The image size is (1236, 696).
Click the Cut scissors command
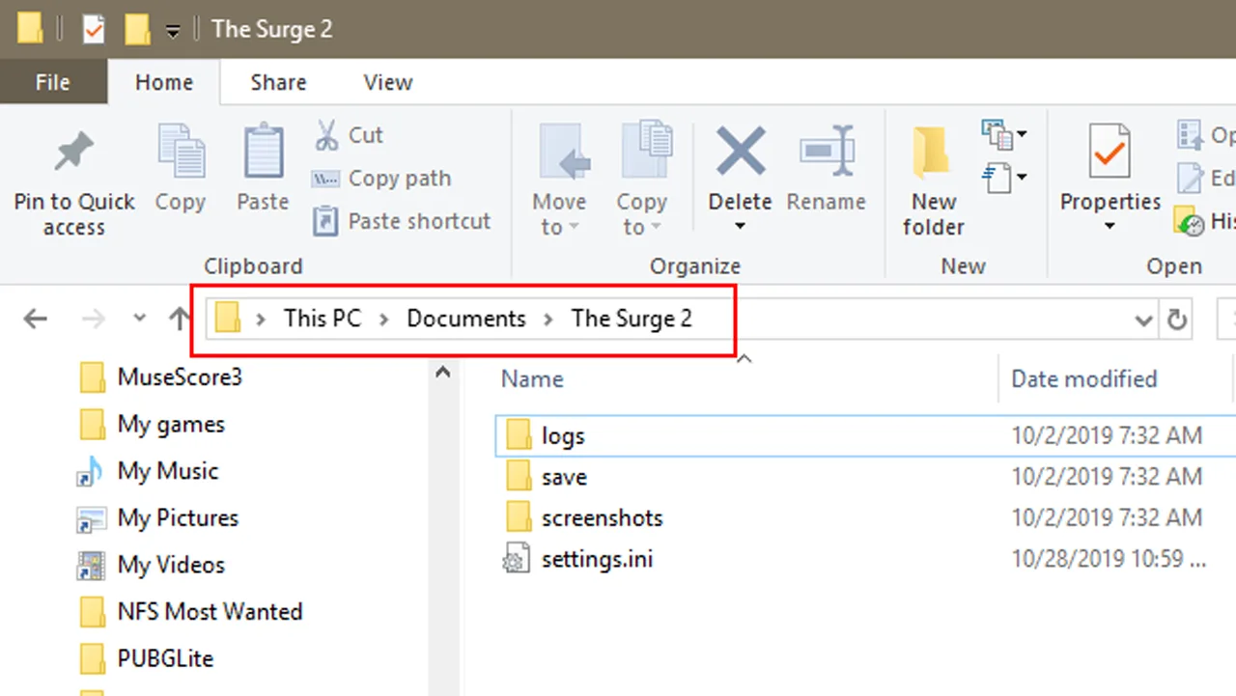tap(349, 135)
